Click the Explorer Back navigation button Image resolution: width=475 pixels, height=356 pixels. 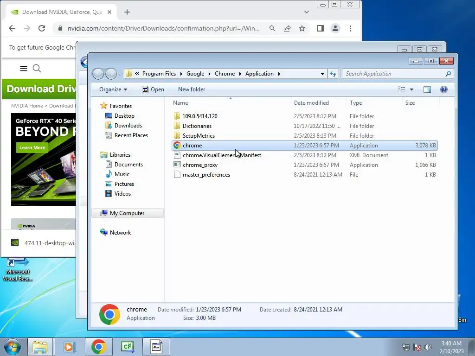click(98, 74)
